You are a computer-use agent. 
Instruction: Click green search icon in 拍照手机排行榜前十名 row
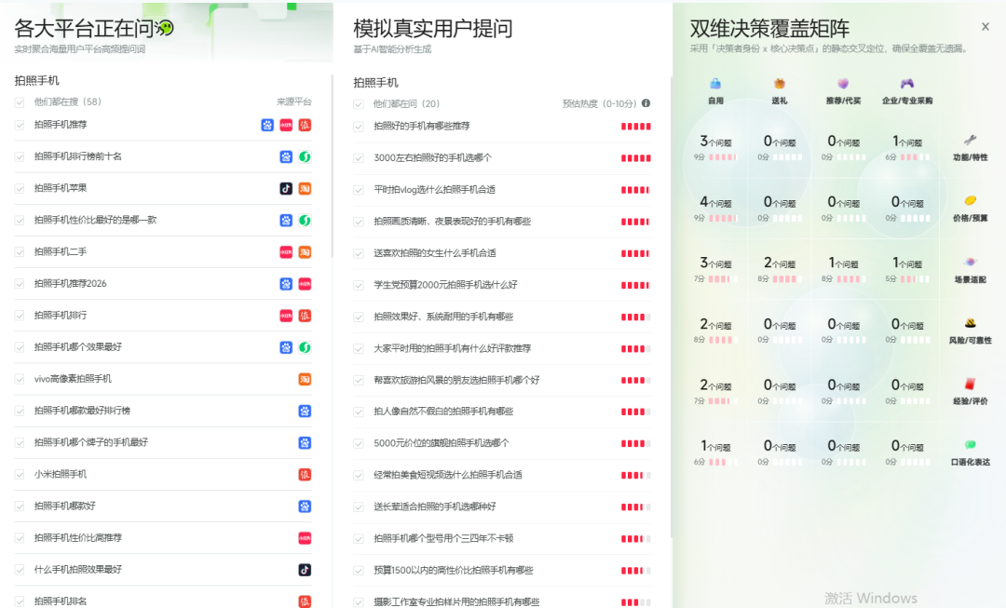305,156
